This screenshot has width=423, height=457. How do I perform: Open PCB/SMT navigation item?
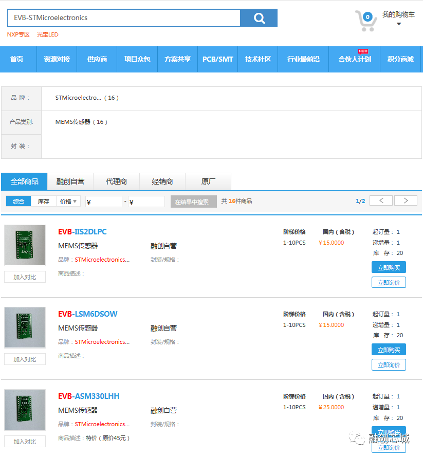[x=217, y=59]
